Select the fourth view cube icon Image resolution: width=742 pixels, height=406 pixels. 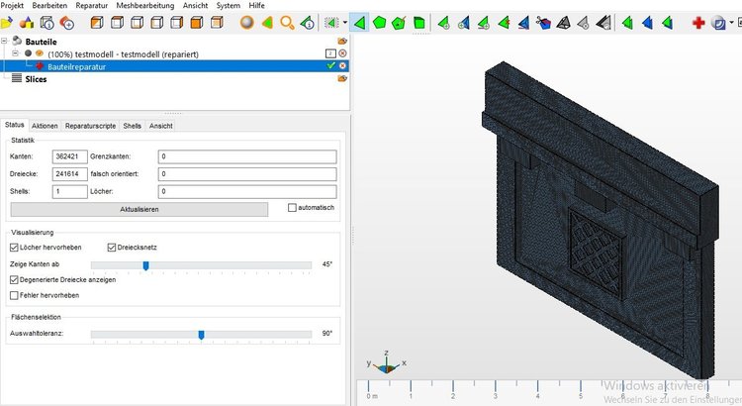coord(157,22)
